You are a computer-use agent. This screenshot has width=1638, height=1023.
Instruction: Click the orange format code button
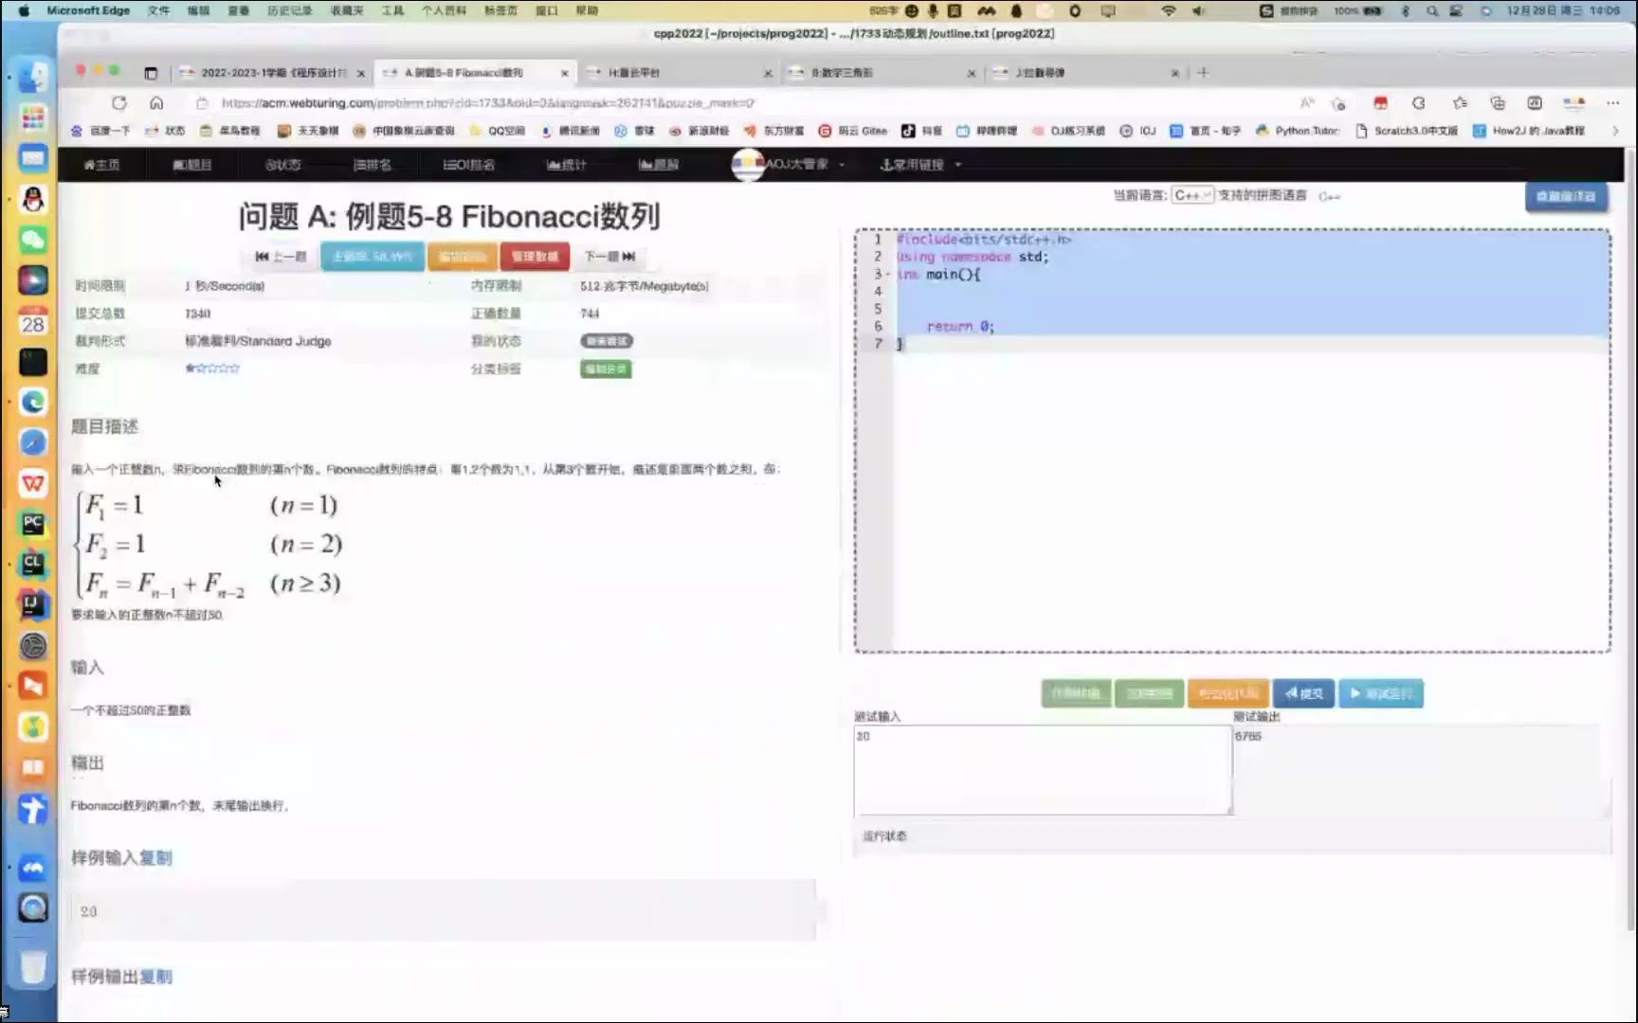coord(1228,693)
